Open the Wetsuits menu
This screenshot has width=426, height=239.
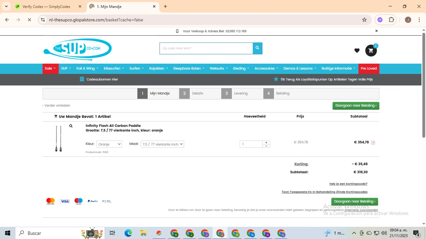pyautogui.click(x=218, y=69)
